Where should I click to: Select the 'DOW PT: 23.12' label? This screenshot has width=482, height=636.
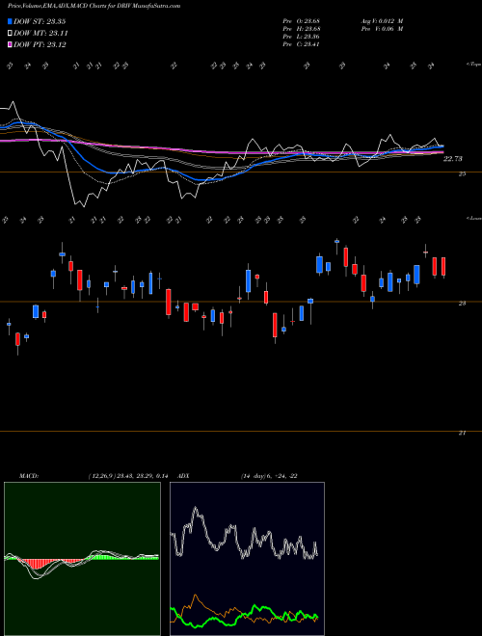tap(40, 44)
